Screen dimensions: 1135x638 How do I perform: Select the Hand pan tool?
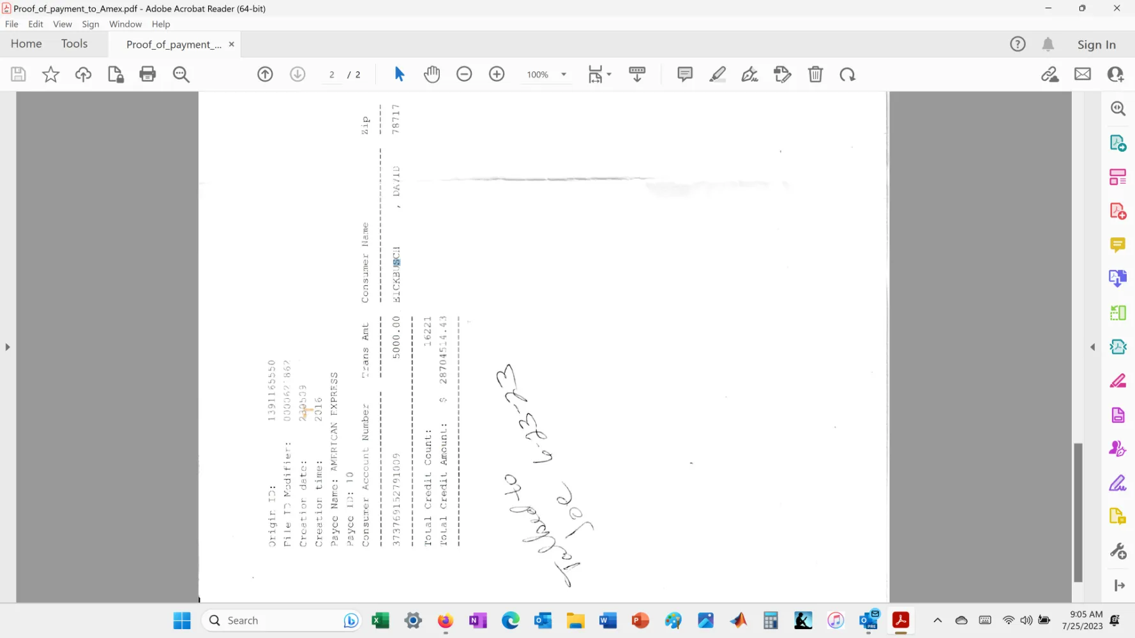click(432, 75)
